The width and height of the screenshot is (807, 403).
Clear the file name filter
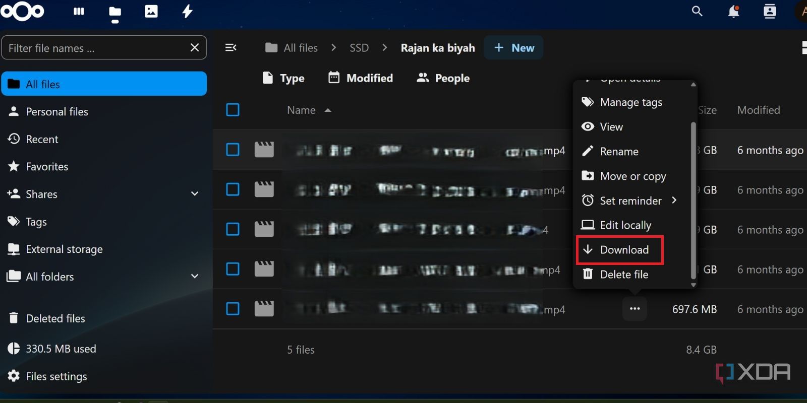click(x=195, y=47)
